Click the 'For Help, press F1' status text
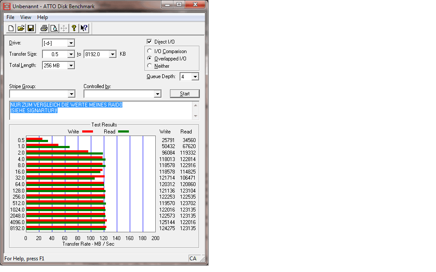The image size is (436, 272). (24, 258)
